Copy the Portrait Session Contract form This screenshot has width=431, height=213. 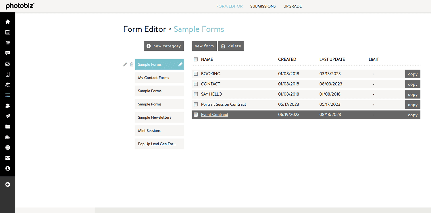click(x=413, y=104)
